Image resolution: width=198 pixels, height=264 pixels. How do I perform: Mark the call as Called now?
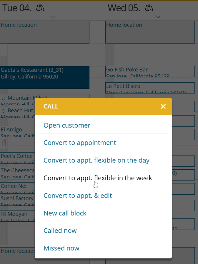tap(60, 230)
